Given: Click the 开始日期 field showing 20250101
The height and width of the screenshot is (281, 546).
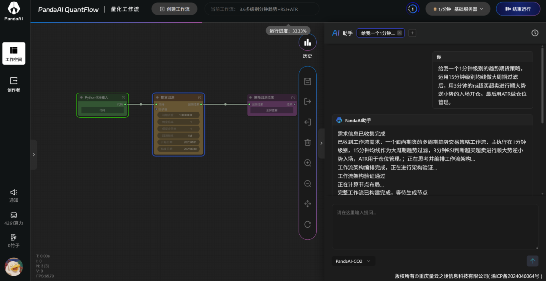Looking at the screenshot, I should pos(179,142).
